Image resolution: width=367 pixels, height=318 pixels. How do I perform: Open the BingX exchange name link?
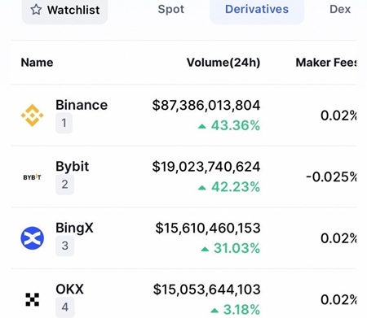[x=74, y=228]
